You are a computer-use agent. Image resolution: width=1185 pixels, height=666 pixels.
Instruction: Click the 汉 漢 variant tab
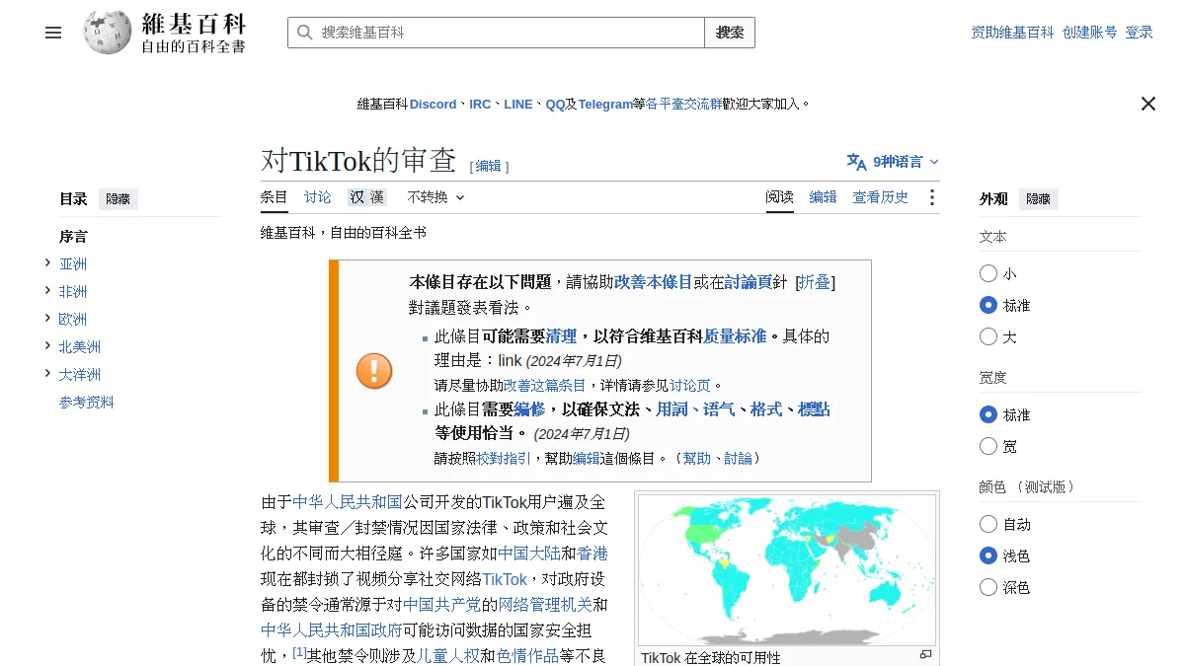coord(366,197)
